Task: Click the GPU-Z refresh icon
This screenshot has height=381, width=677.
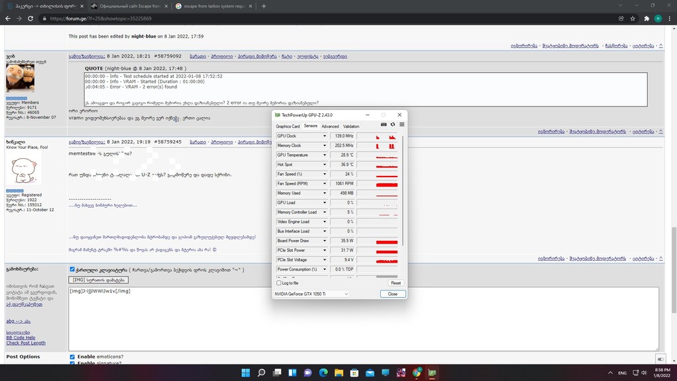Action: coord(393,124)
